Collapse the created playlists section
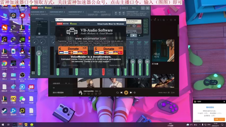The height and width of the screenshot is (127, 226). (x=69, y=83)
